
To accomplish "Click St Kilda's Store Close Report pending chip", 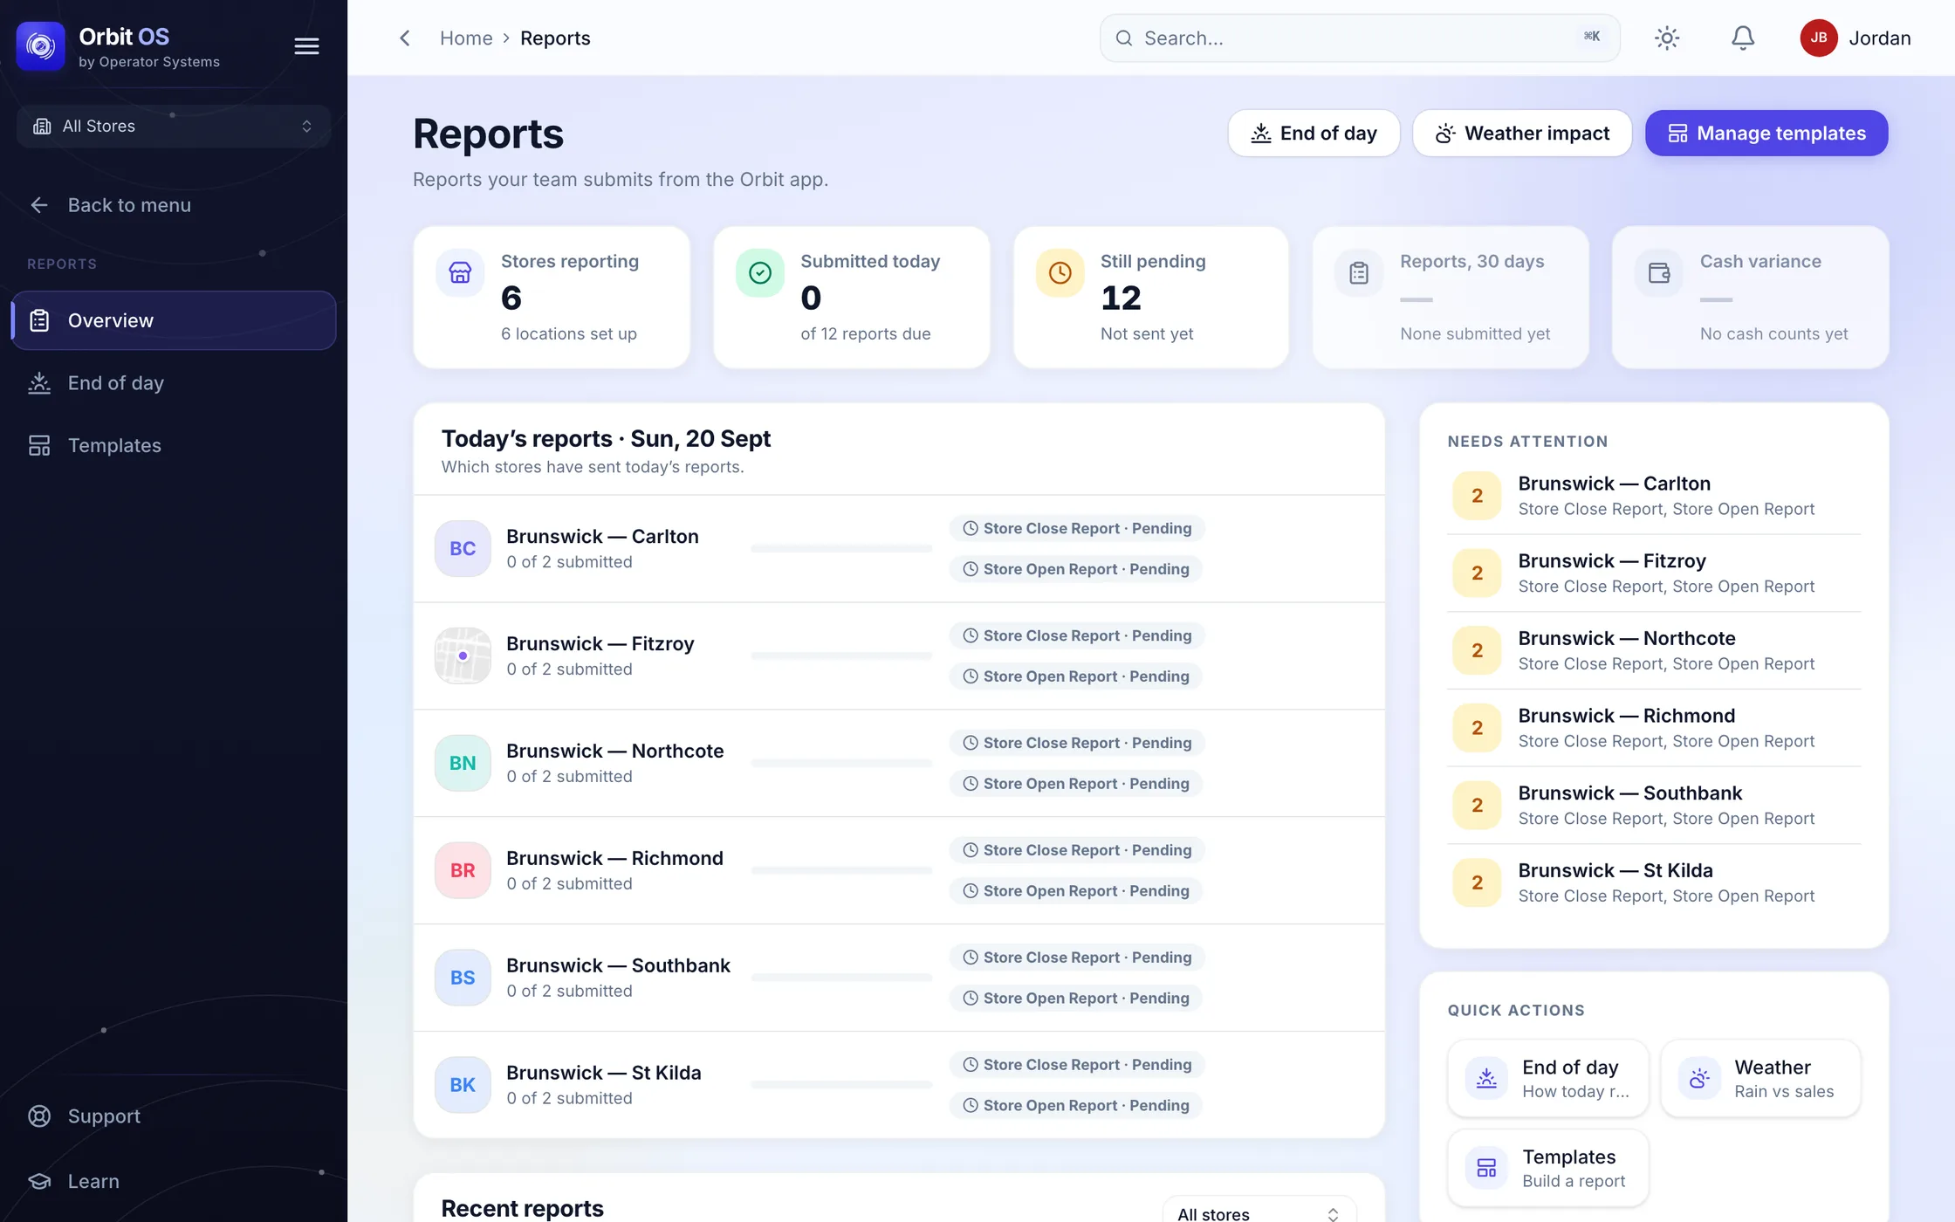I will 1077,1065.
